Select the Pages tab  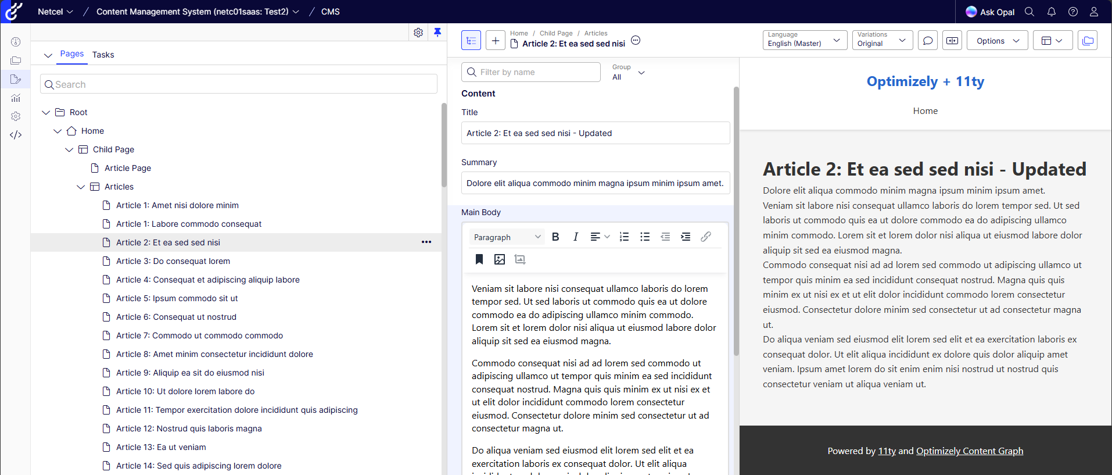point(72,54)
